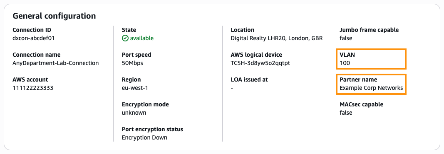Select the connection name AnyDepartment-Lab-Connection
Screen dimensions: 444x154
point(56,63)
